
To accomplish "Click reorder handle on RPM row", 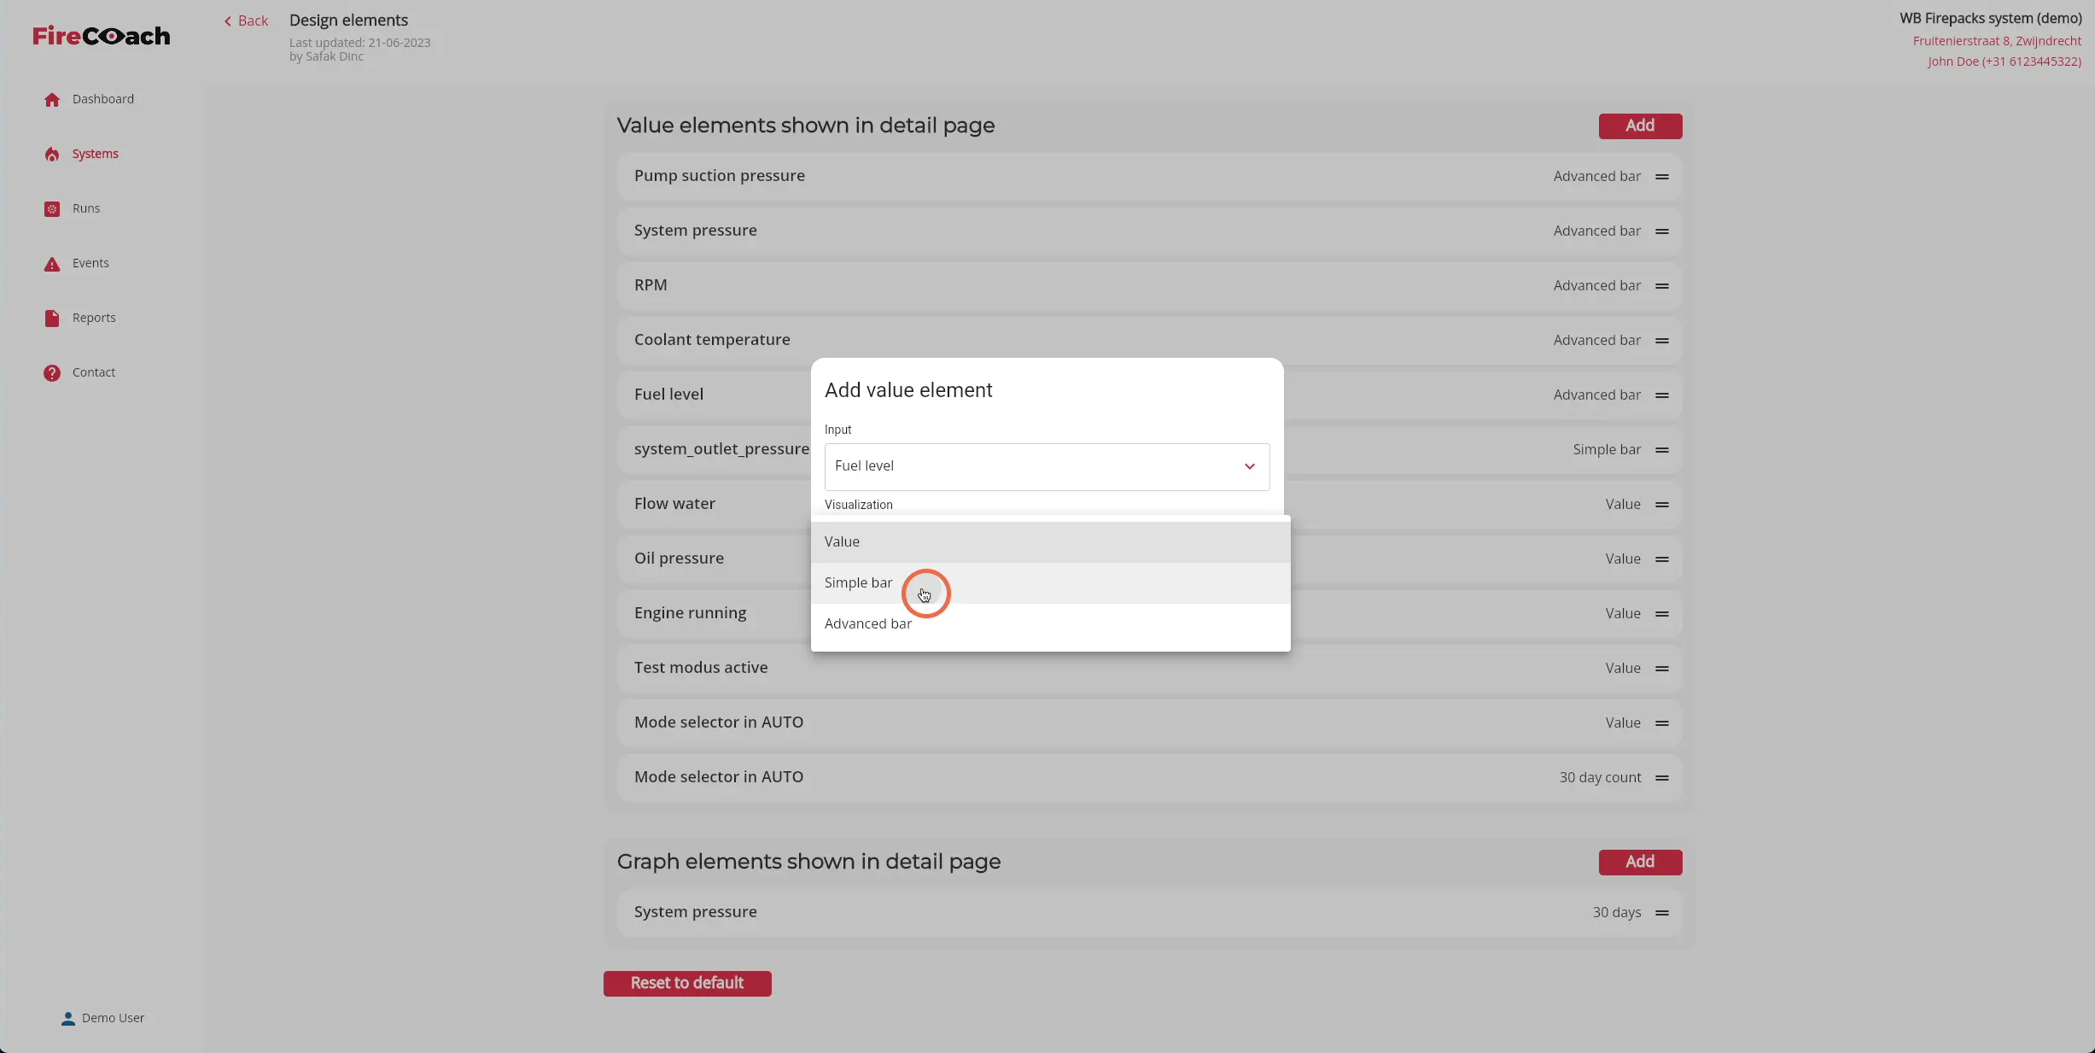I will (1662, 286).
